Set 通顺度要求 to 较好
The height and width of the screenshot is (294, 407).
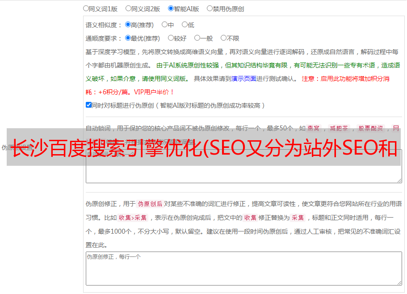[x=171, y=38]
